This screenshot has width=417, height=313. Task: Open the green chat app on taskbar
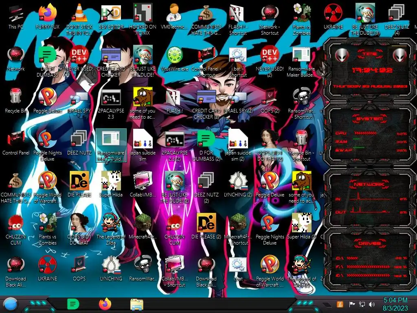[73, 304]
